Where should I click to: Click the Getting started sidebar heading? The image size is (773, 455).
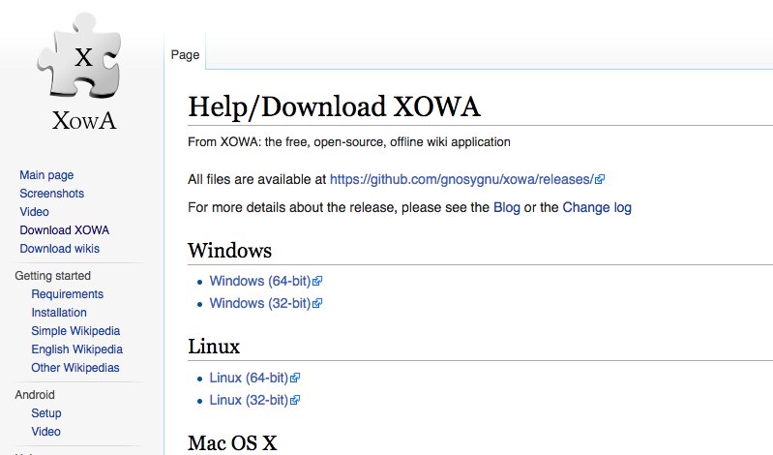(53, 276)
